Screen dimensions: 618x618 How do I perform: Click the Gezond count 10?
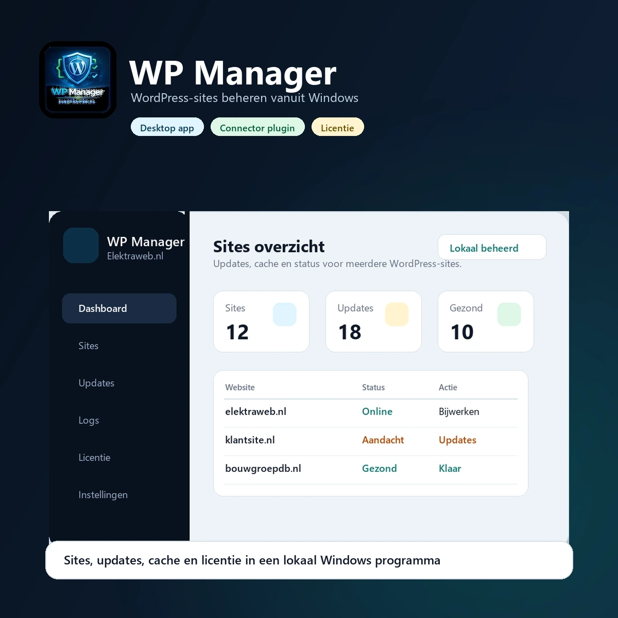(x=462, y=332)
